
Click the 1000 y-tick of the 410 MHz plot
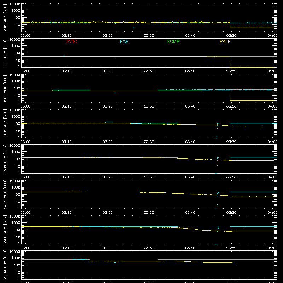point(16,46)
